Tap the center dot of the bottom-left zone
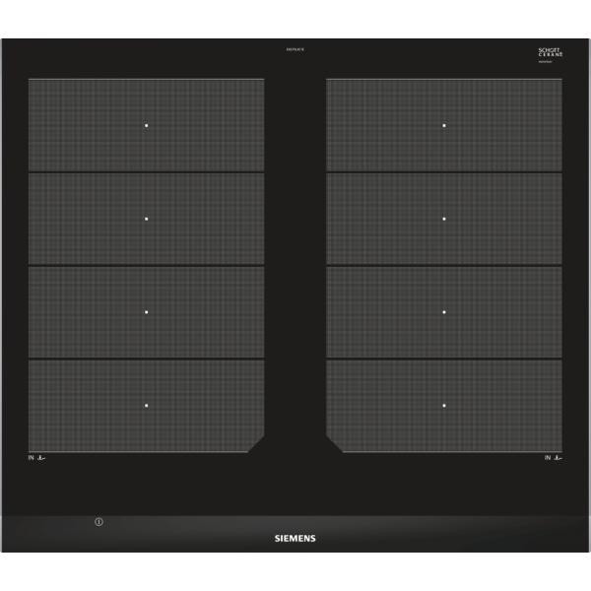 pyautogui.click(x=146, y=405)
